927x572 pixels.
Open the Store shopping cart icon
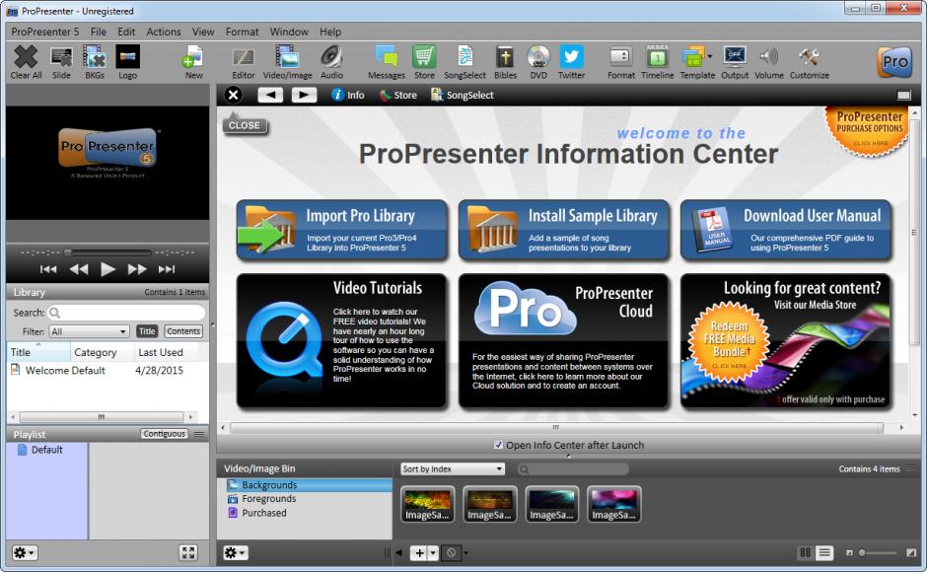pyautogui.click(x=424, y=62)
